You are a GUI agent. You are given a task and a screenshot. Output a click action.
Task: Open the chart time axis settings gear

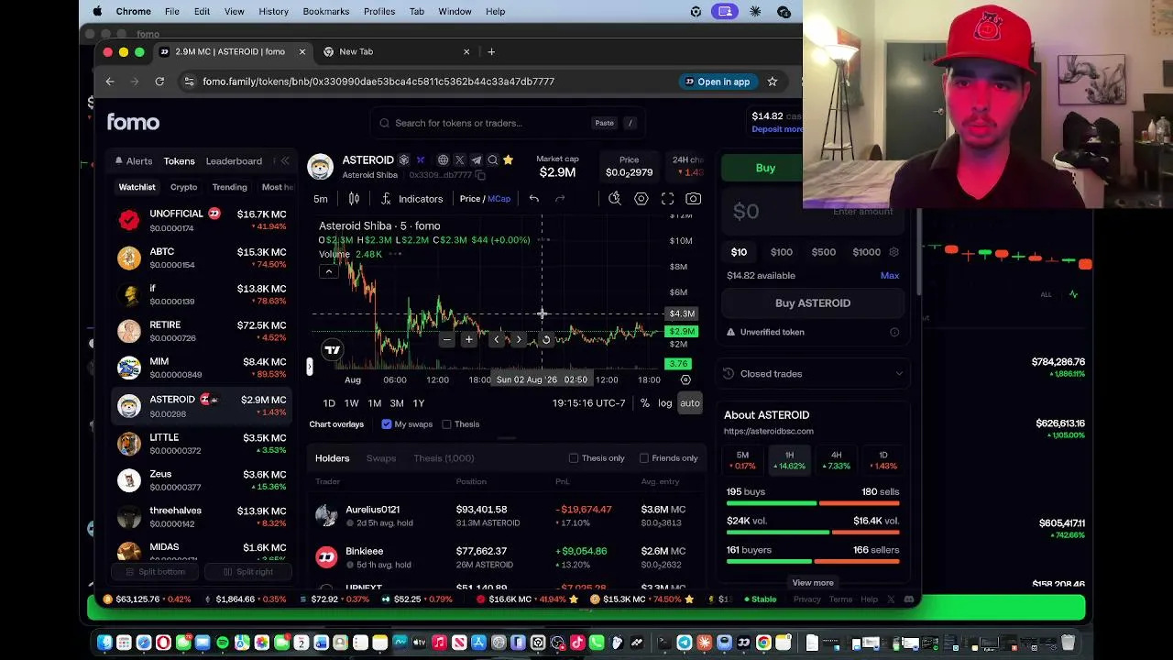coord(685,379)
